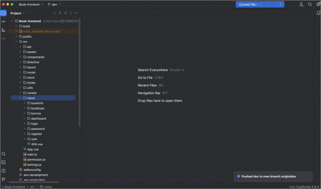Open the Git tool window icon
Viewport: 321px width, 189px height.
(x=3, y=179)
